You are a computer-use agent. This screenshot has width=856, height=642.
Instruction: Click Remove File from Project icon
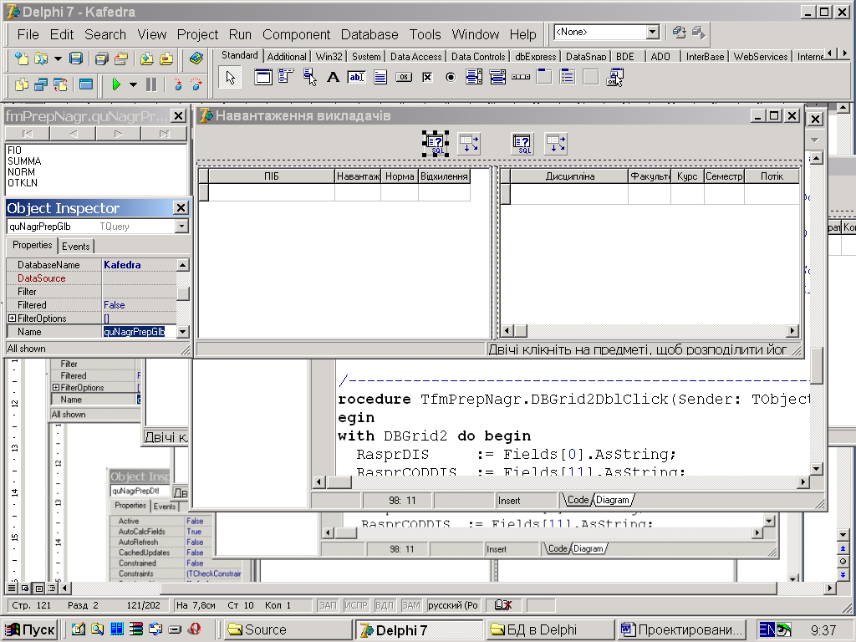click(166, 59)
